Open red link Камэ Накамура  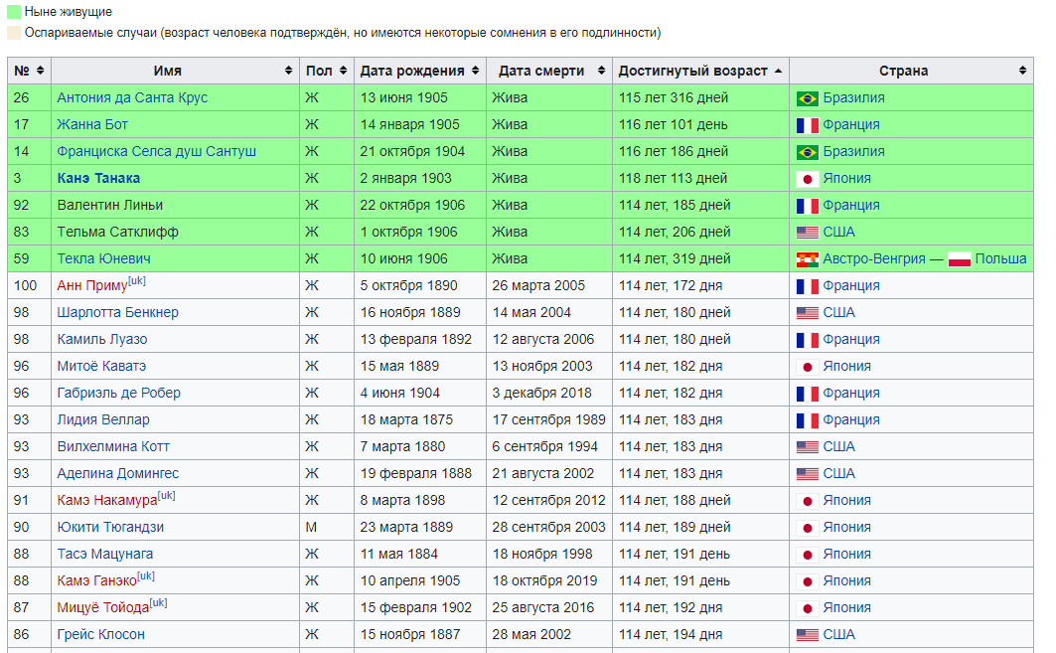click(107, 501)
